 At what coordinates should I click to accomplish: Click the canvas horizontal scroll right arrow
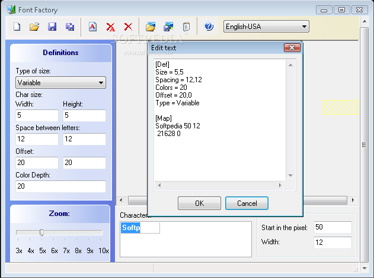point(353,200)
